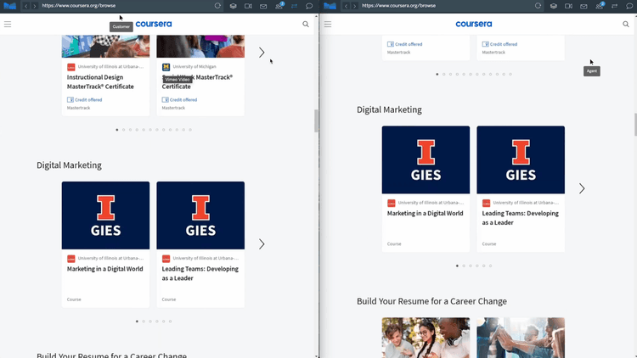This screenshot has width=637, height=358.
Task: Click the participants icon with badge in left toolbar
Action: [x=279, y=6]
